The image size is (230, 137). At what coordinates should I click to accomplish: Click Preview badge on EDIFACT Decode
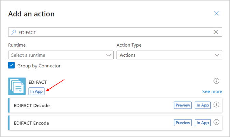(x=183, y=105)
